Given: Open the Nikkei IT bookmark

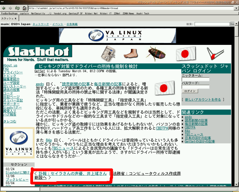Looking at the screenshot, I should pyautogui.click(x=106, y=14).
